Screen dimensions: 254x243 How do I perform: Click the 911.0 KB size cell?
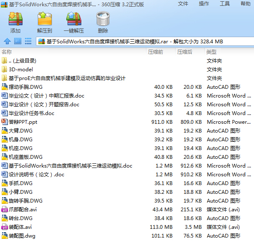[x=162, y=122]
